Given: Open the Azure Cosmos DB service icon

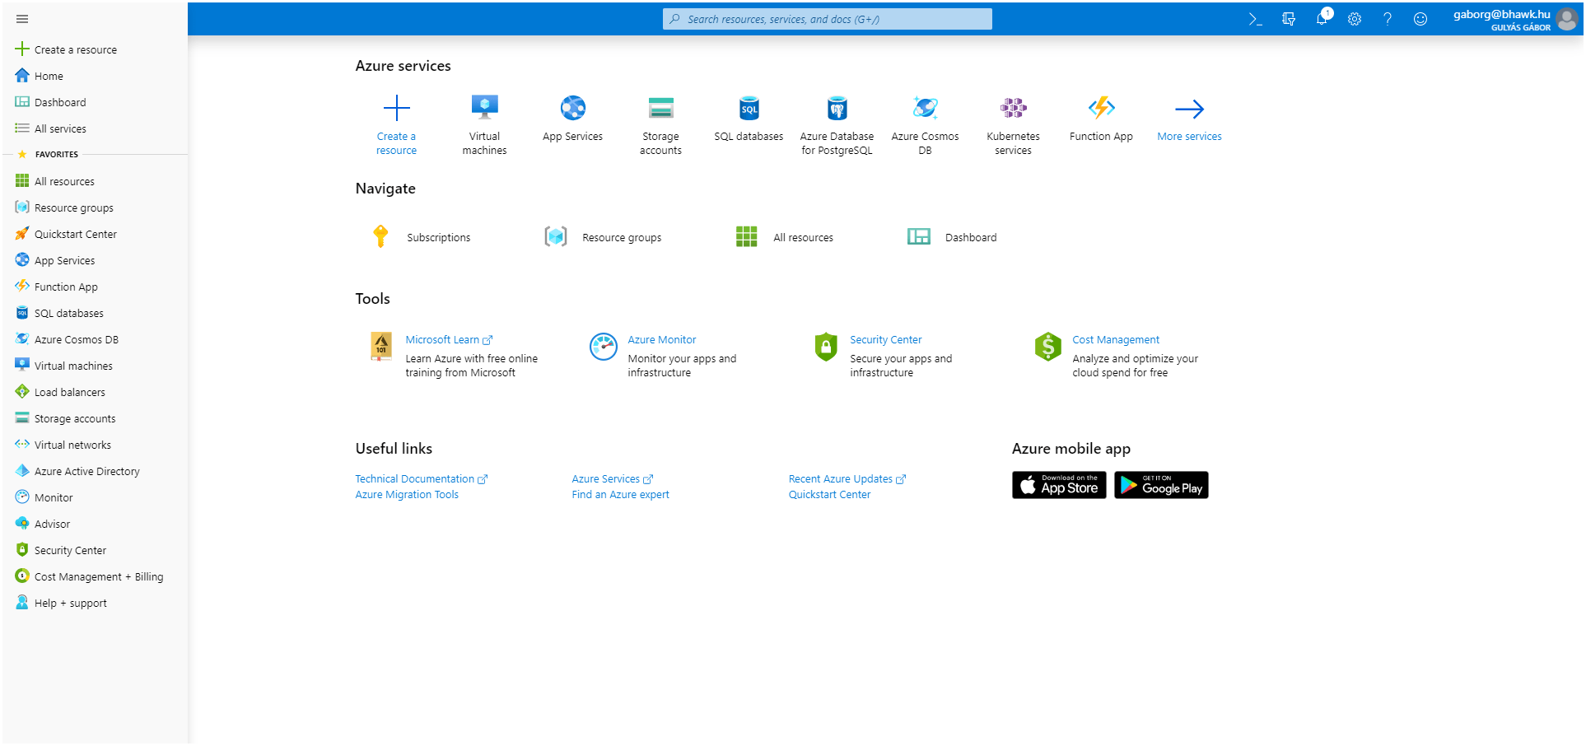Looking at the screenshot, I should click(x=926, y=108).
